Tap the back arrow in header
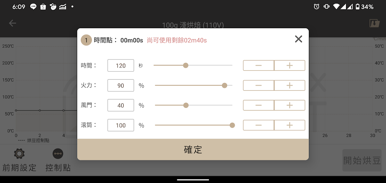The height and width of the screenshot is (183, 386). pos(12,23)
